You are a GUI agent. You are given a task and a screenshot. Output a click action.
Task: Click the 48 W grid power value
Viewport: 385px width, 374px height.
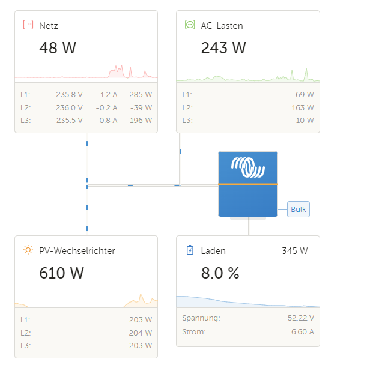(58, 48)
